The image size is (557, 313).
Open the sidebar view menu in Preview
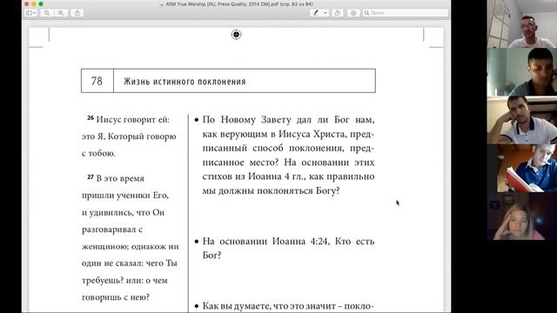pyautogui.click(x=31, y=13)
